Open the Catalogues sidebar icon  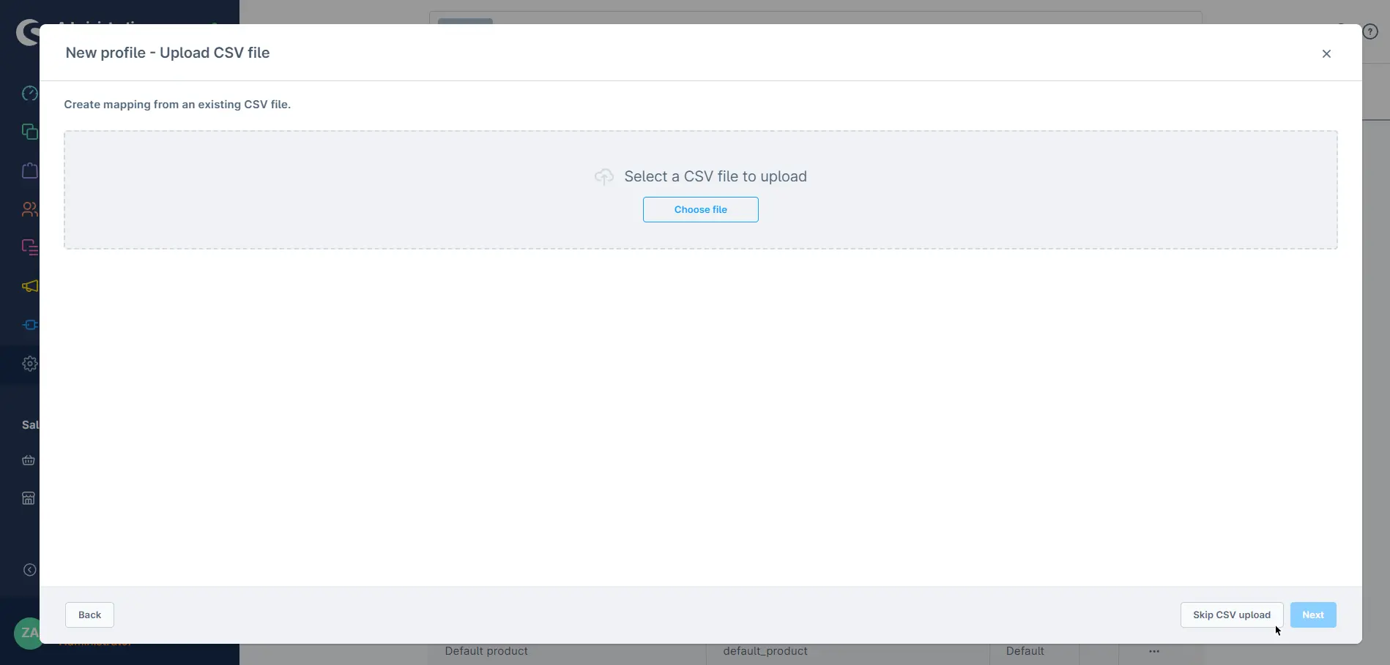coord(29,132)
